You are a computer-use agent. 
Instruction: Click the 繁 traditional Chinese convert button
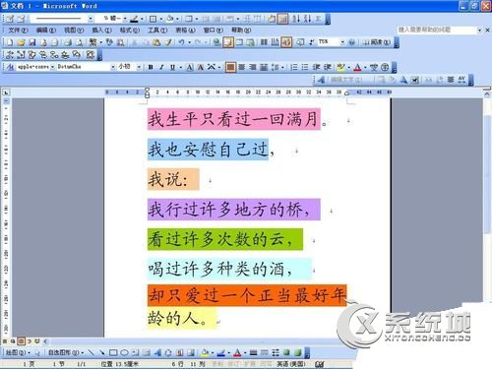pyautogui.click(x=93, y=42)
